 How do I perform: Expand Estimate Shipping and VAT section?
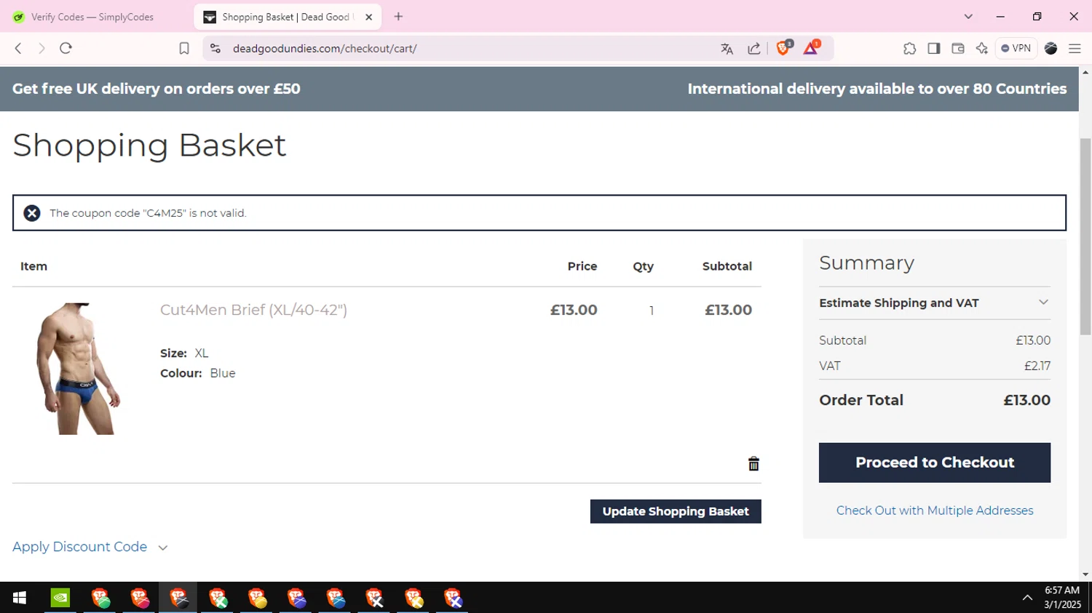(x=935, y=303)
